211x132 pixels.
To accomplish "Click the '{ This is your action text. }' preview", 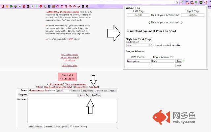I will (166, 22).
